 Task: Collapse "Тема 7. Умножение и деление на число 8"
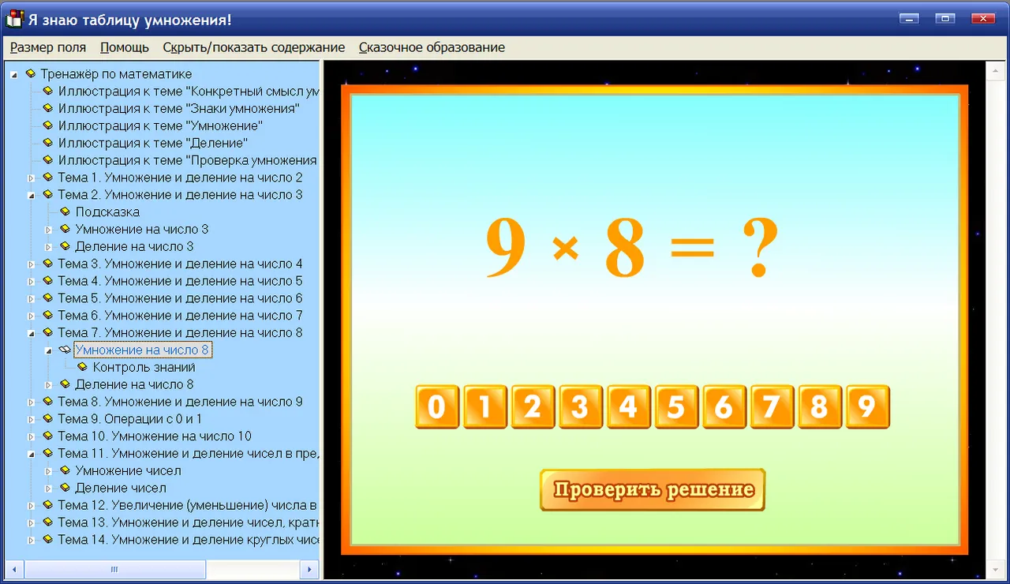point(32,333)
